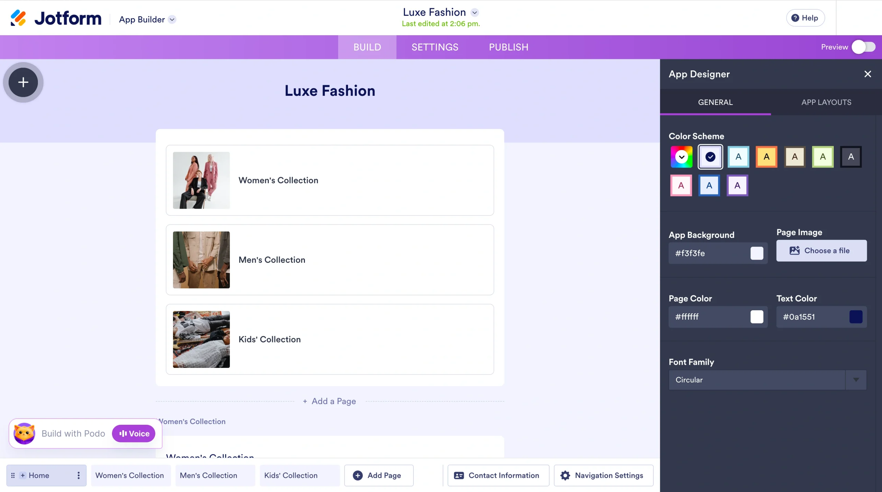Select the Women's Collection page thumbnail

pyautogui.click(x=201, y=180)
